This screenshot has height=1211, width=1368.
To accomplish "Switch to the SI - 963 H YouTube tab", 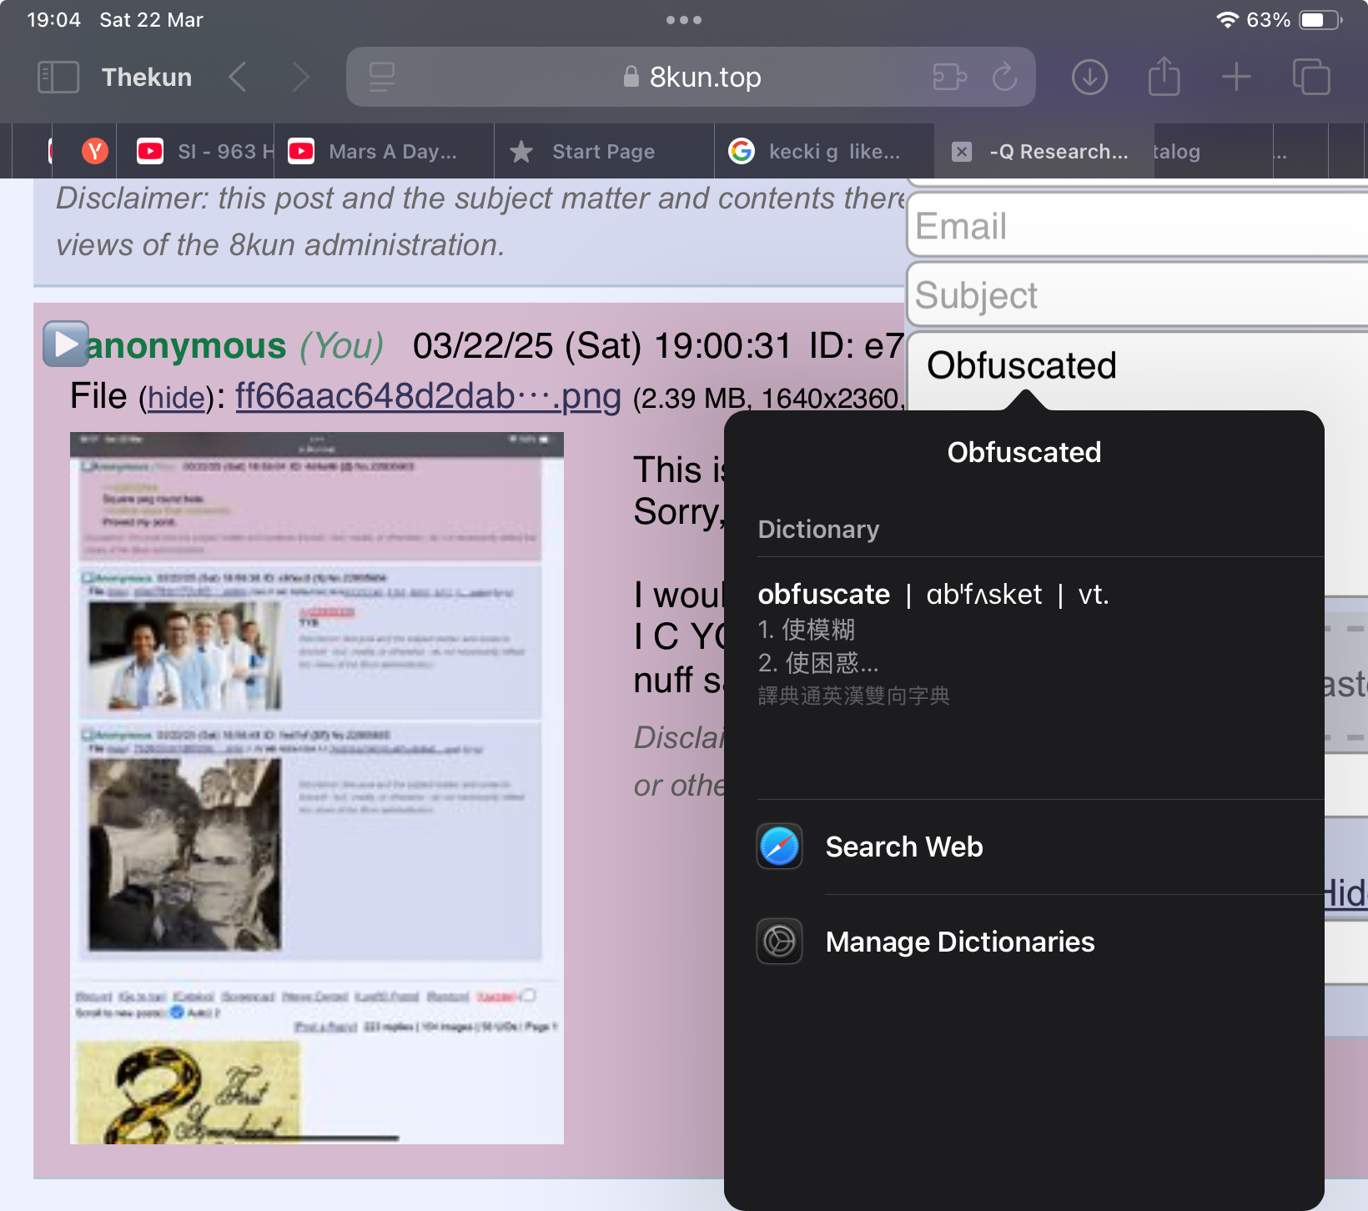I will (x=195, y=152).
